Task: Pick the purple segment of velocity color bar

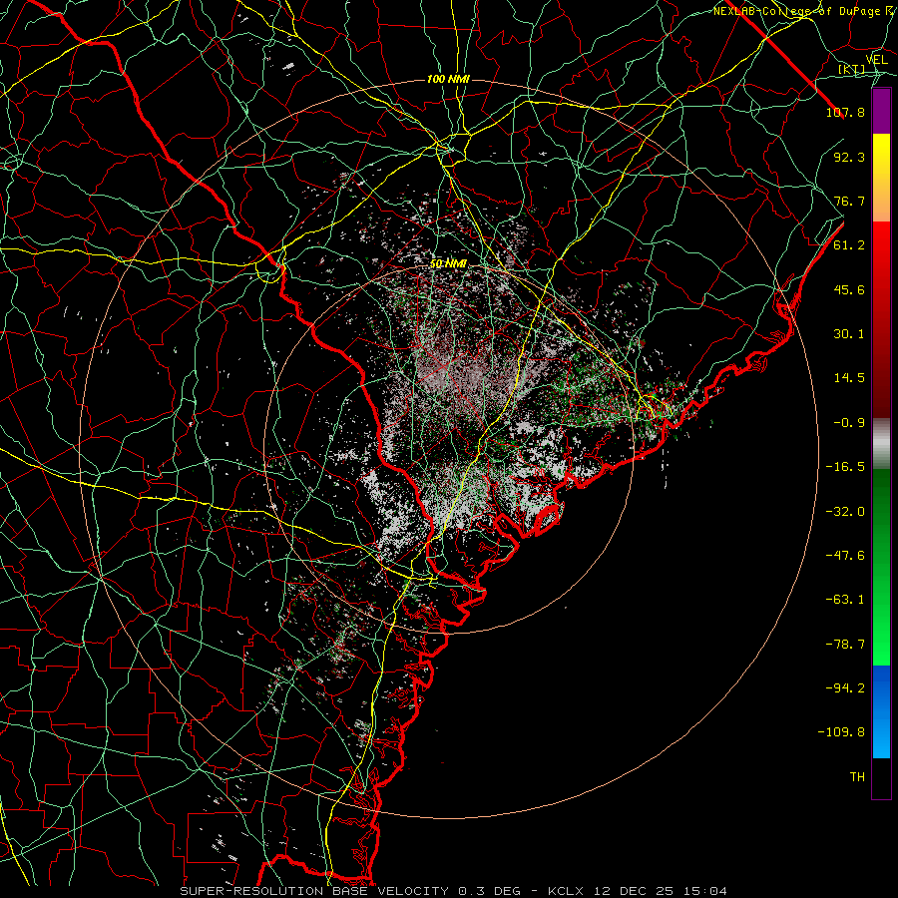Action: coord(881,112)
